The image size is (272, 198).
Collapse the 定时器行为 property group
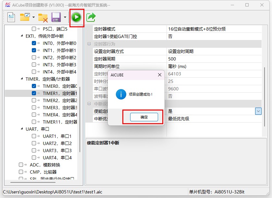click(x=89, y=44)
